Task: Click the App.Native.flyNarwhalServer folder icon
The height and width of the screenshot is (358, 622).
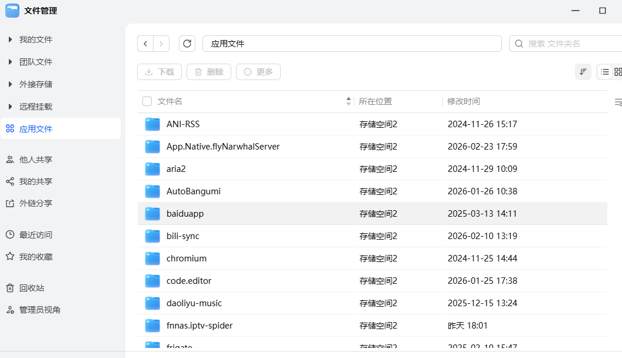Action: pos(152,147)
